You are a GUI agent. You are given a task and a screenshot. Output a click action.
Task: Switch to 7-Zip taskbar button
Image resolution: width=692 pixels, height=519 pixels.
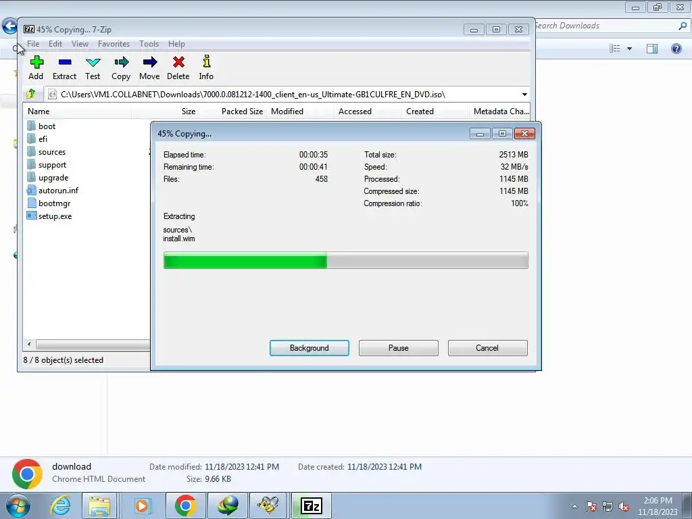click(312, 505)
